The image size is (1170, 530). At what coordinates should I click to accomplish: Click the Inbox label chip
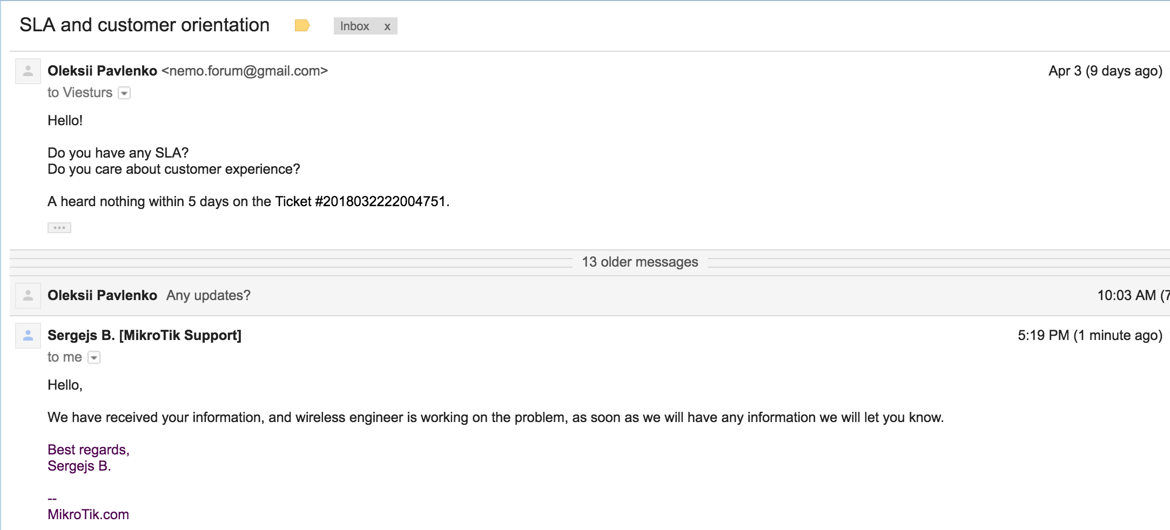click(355, 26)
